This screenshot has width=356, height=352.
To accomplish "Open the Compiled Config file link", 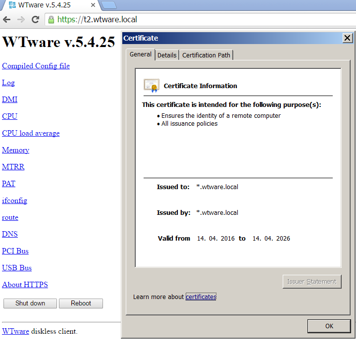I will (x=36, y=66).
